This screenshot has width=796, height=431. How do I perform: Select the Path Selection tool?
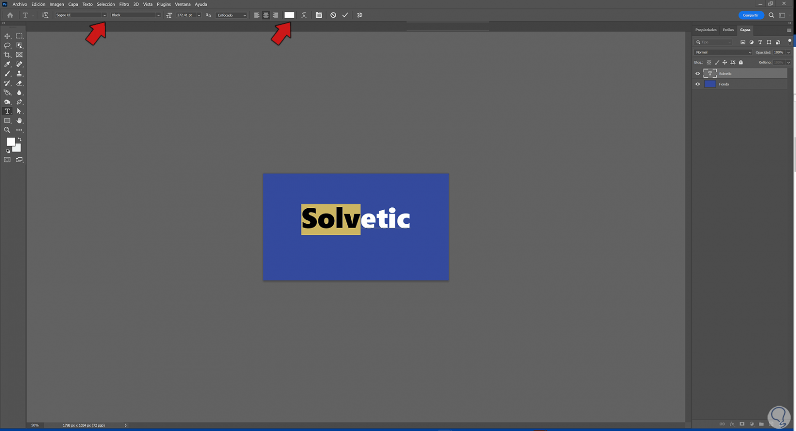(x=19, y=111)
